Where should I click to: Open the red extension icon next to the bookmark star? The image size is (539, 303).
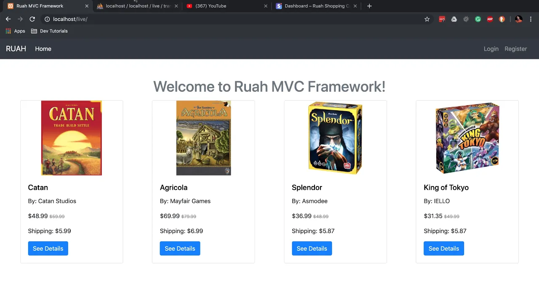[x=442, y=19]
